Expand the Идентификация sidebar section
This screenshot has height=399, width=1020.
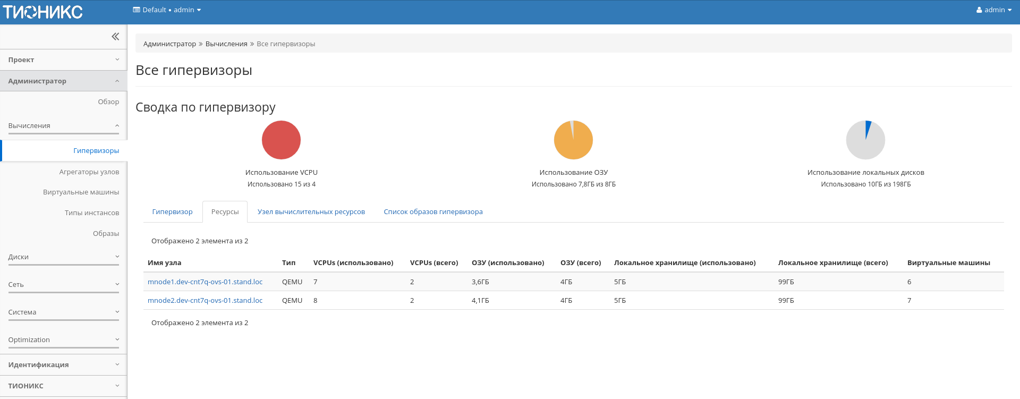63,365
